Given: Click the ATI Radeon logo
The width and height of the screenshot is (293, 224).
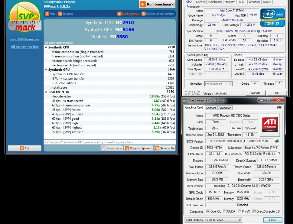Looking at the screenshot, I should click(269, 125).
